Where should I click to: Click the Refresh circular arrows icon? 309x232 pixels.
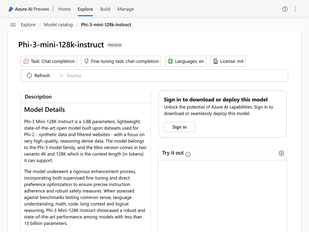click(29, 75)
